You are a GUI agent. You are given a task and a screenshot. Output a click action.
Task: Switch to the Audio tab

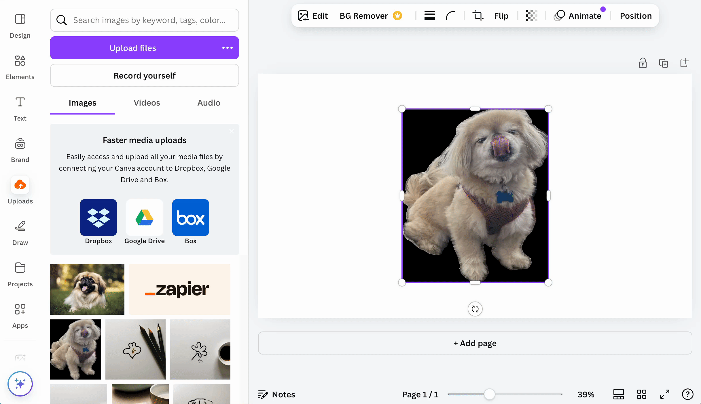(x=209, y=103)
